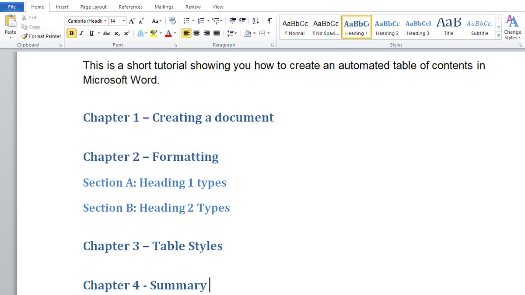Image resolution: width=525 pixels, height=295 pixels.
Task: Increase the paragraph indent
Action: pos(242,21)
